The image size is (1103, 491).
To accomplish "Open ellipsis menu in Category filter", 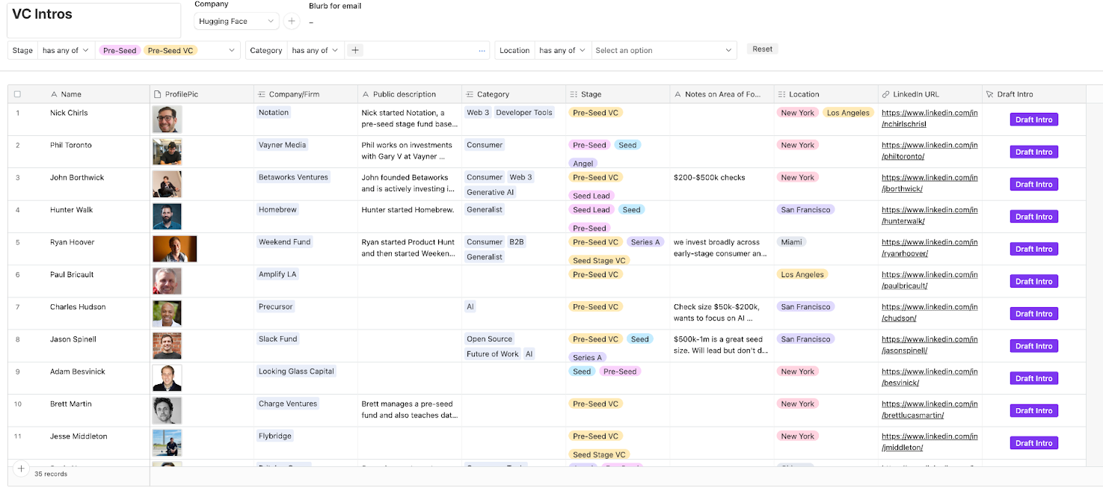I will (482, 51).
